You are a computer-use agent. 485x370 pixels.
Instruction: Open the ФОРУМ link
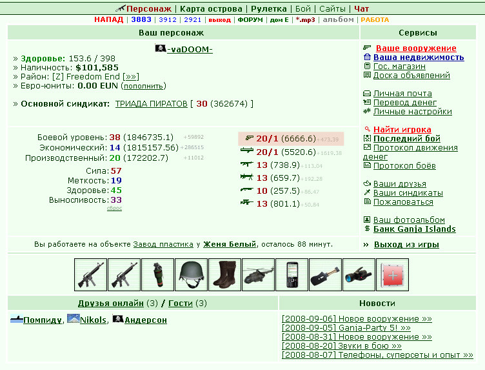pyautogui.click(x=250, y=20)
